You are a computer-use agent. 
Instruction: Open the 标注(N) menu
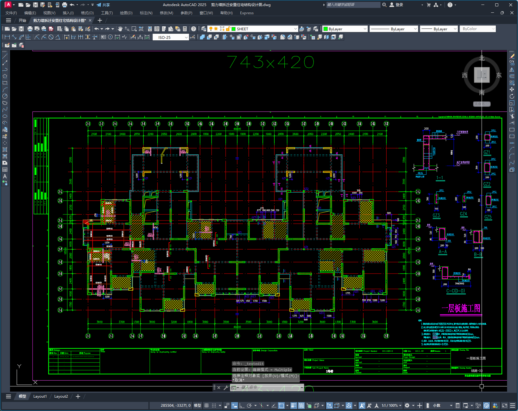146,13
